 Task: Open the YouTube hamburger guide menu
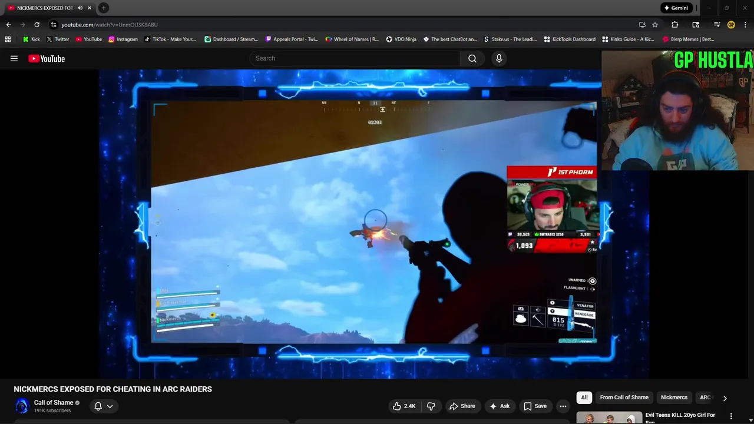click(14, 58)
